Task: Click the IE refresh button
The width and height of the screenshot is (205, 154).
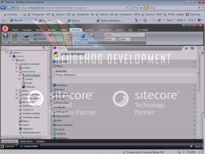Action: tap(136, 8)
